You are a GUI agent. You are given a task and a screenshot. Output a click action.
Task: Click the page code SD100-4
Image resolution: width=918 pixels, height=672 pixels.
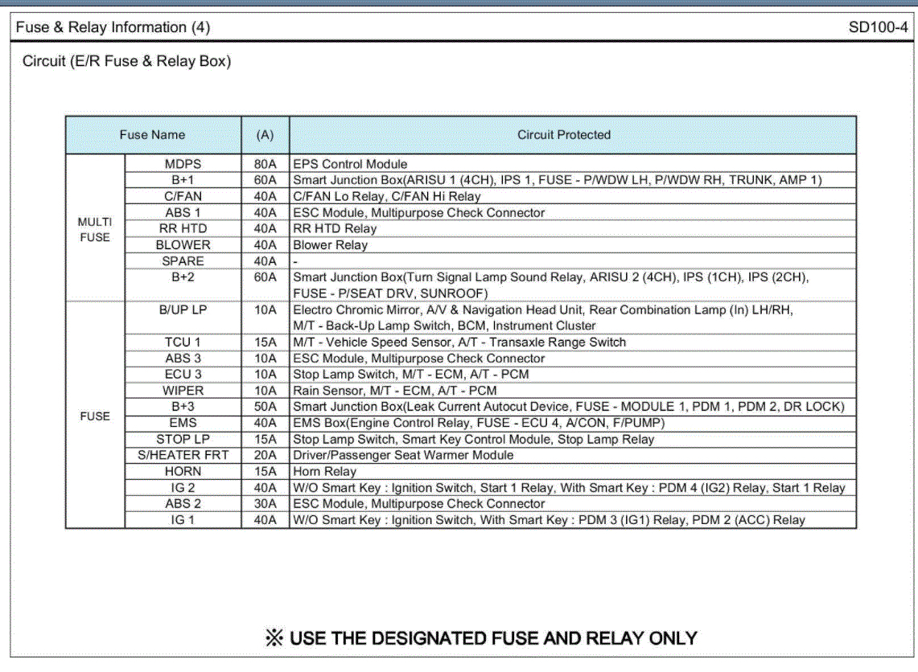coord(878,27)
